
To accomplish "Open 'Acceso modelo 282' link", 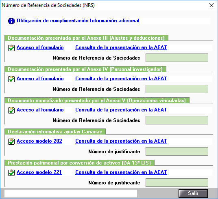I will click(39, 141).
